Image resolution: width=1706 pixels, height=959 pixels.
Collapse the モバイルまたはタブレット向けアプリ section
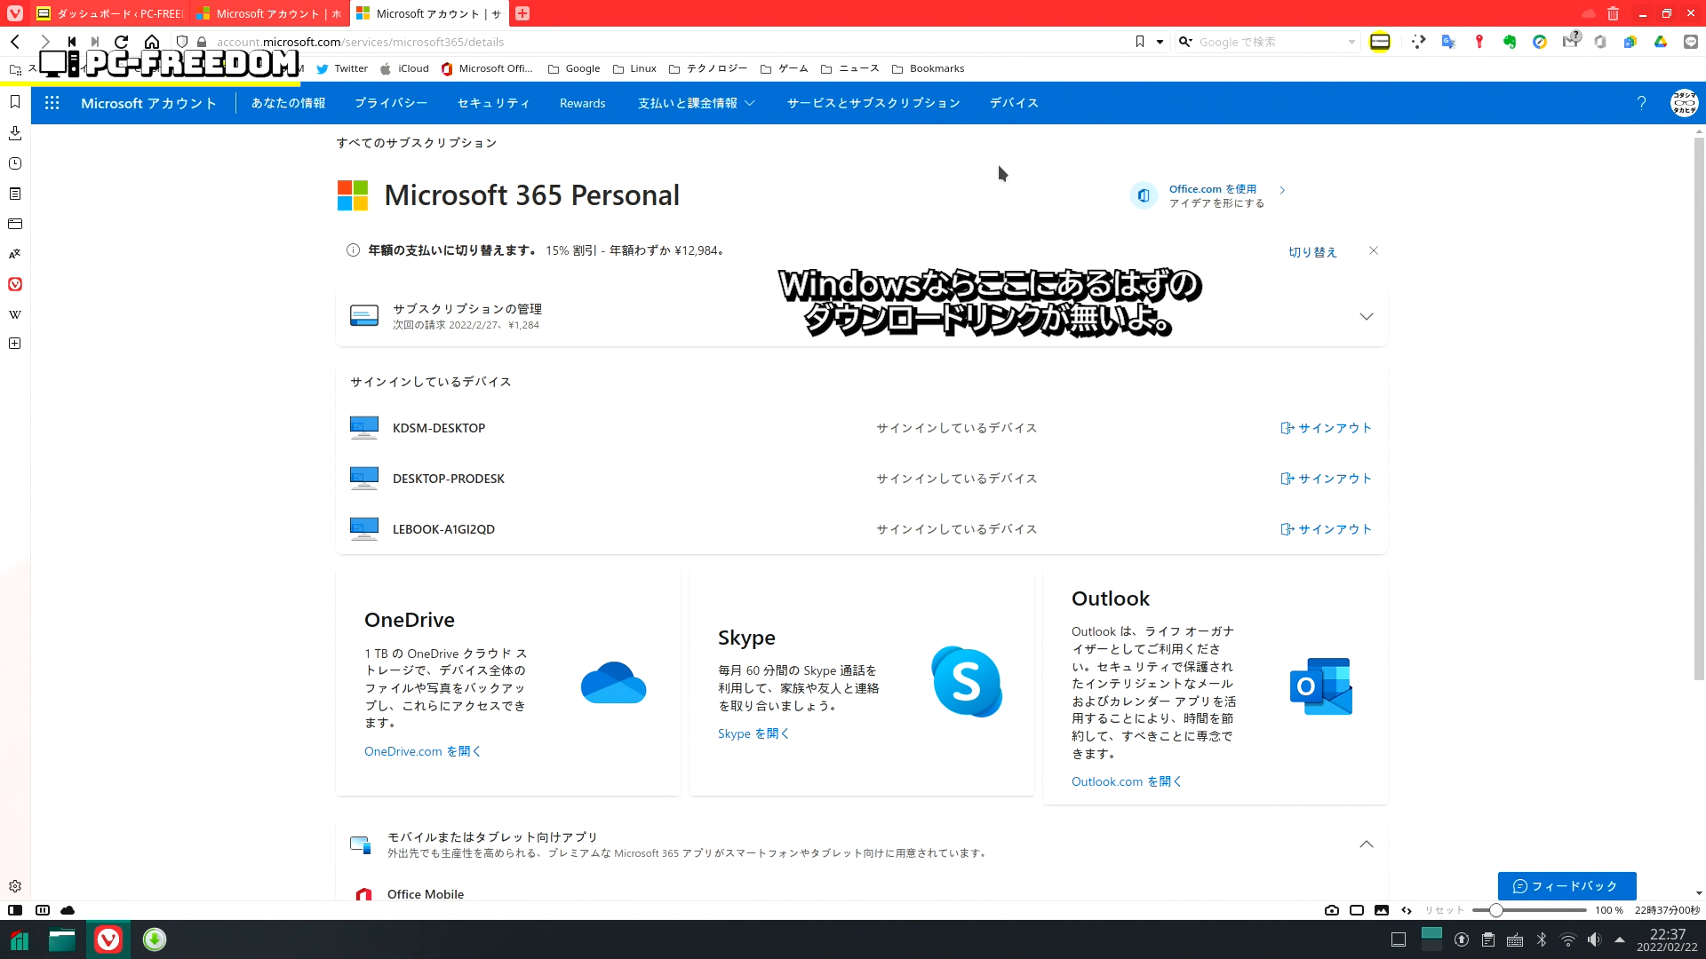tap(1366, 844)
